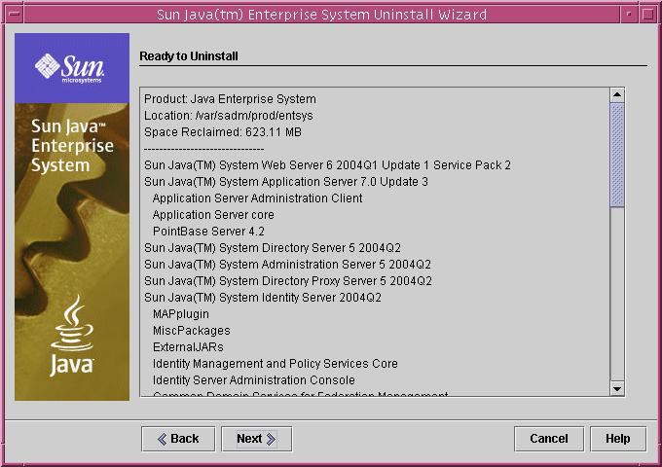Minimize the Uninstall Wizard window
Image resolution: width=662 pixels, height=467 pixels.
[x=629, y=14]
